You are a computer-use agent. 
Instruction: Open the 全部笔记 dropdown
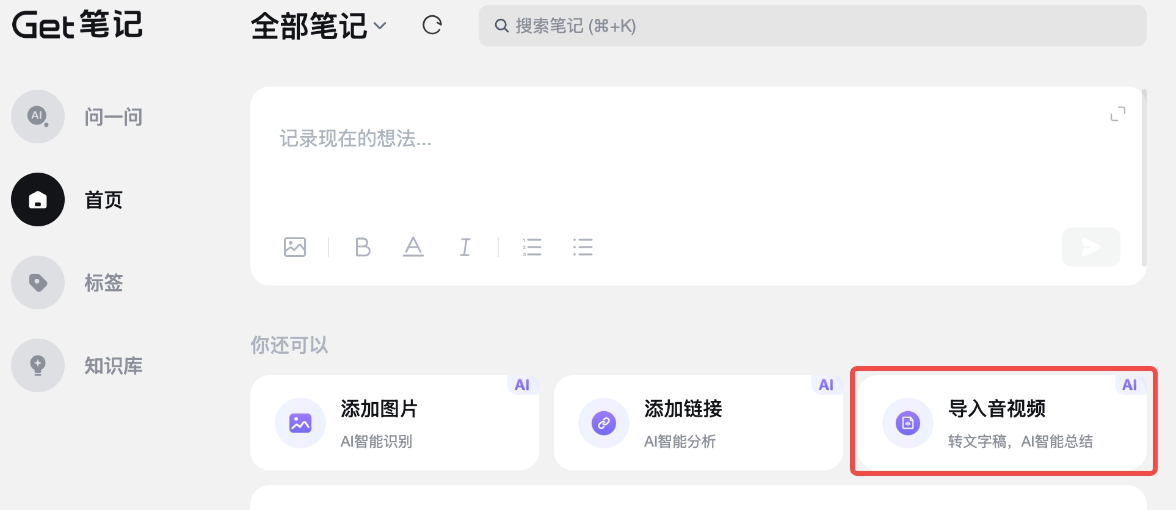318,26
